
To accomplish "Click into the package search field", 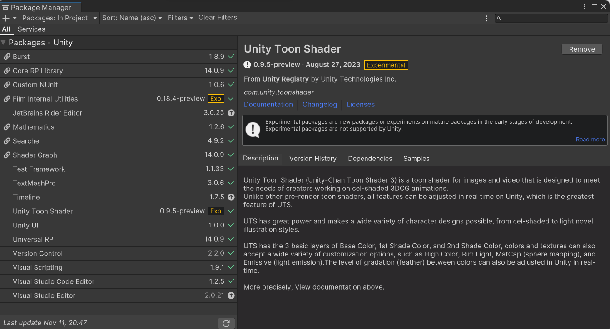I will (551, 18).
